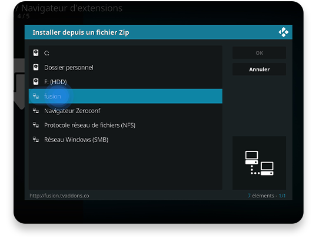Select the F: (HDD) drive
This screenshot has width=319, height=238.
click(125, 82)
